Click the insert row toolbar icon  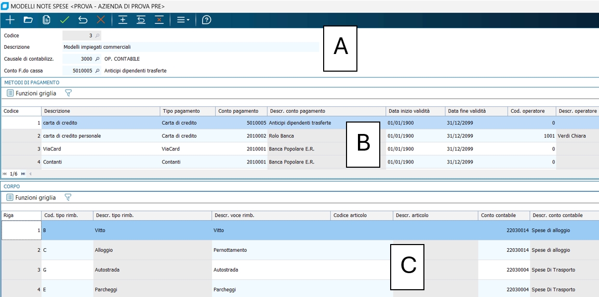[123, 20]
